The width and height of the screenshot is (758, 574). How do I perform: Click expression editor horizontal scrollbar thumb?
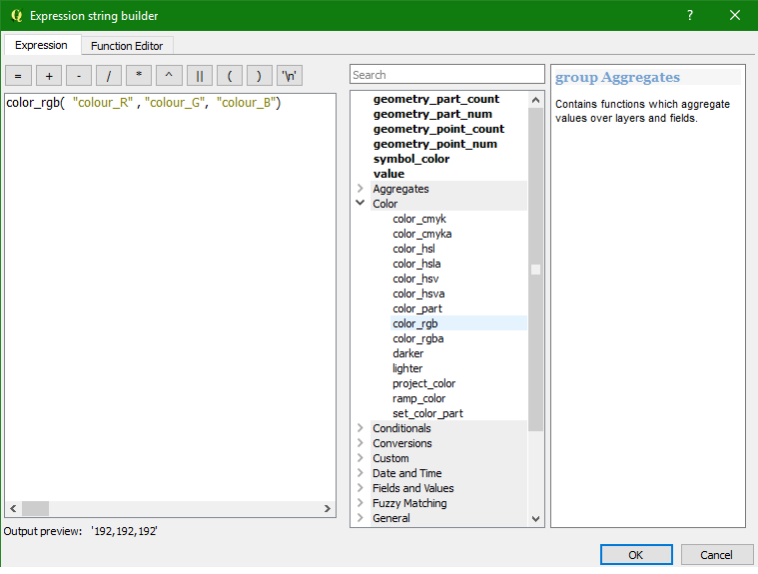click(x=35, y=508)
